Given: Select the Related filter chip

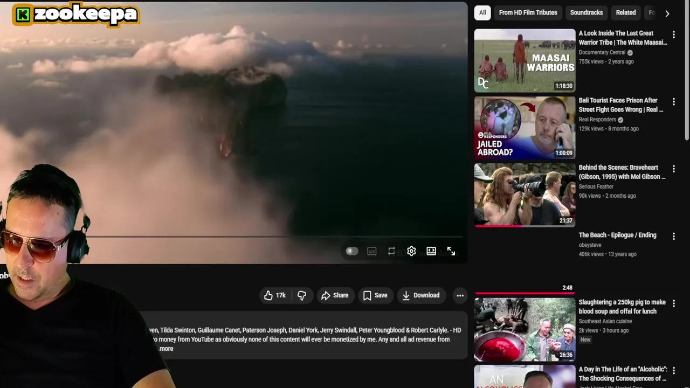Looking at the screenshot, I should pyautogui.click(x=626, y=12).
